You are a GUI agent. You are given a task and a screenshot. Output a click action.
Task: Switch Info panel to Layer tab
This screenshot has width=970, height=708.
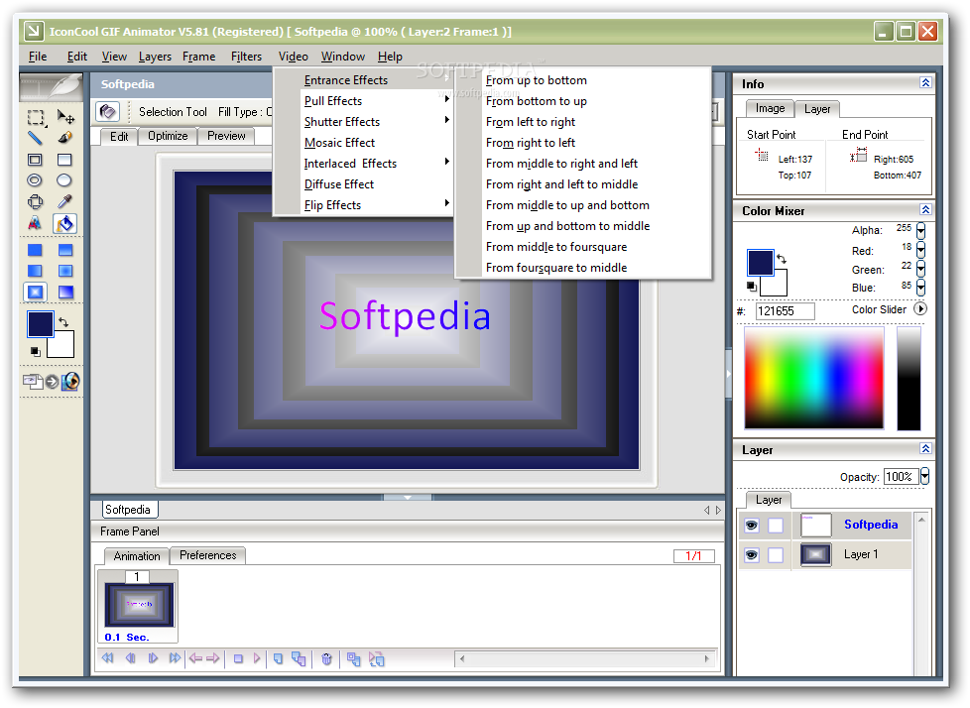pyautogui.click(x=817, y=109)
